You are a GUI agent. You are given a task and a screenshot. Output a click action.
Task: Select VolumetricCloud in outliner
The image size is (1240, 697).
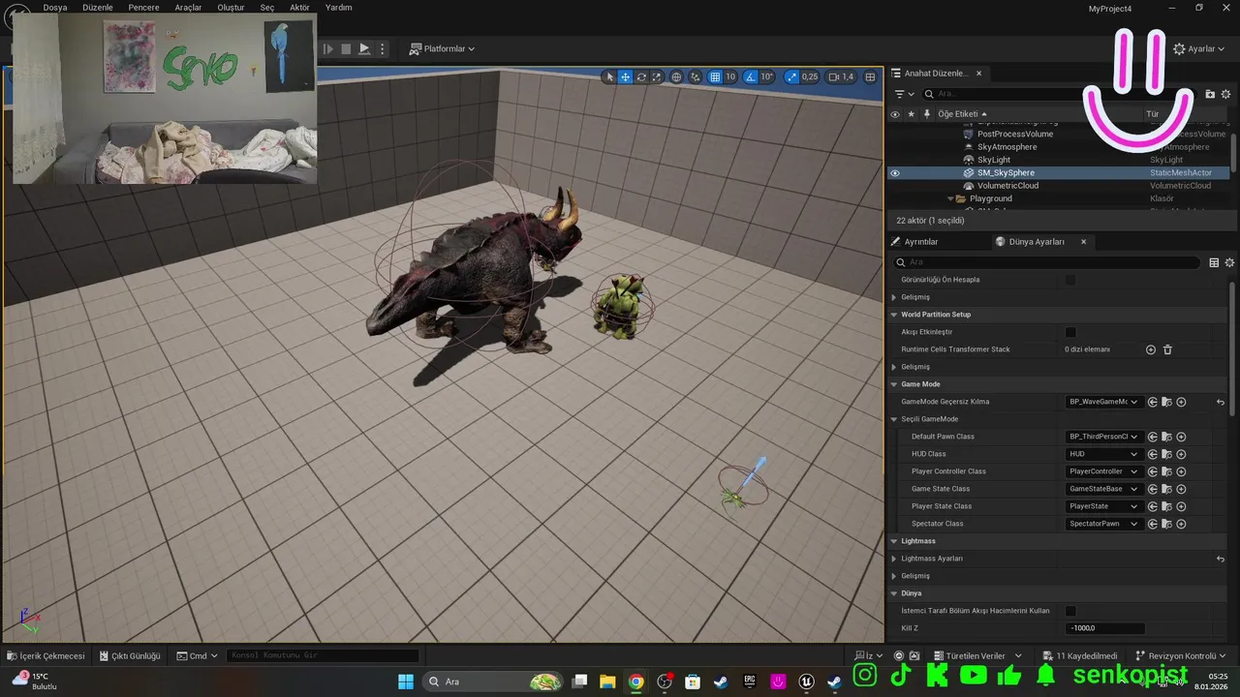click(1007, 186)
